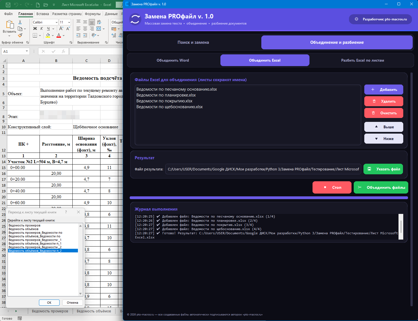This screenshot has width=418, height=321.
Task: Open the Name Box A1 dropdown arrow
Action: [x=27, y=51]
